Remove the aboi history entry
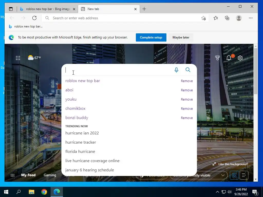Screen dimensions: 263x197 pos(187,90)
